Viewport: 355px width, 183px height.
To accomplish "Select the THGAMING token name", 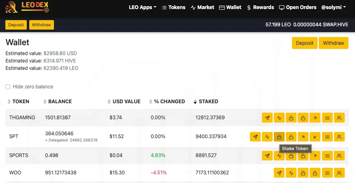I will click(22, 117).
